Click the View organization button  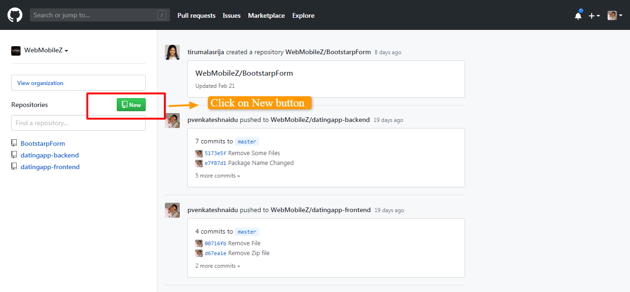78,83
